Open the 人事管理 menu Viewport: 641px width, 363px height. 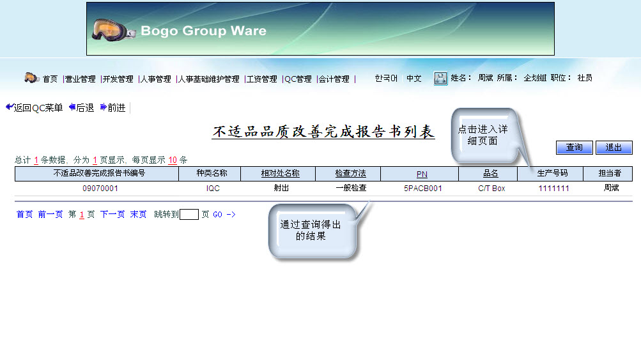point(156,79)
